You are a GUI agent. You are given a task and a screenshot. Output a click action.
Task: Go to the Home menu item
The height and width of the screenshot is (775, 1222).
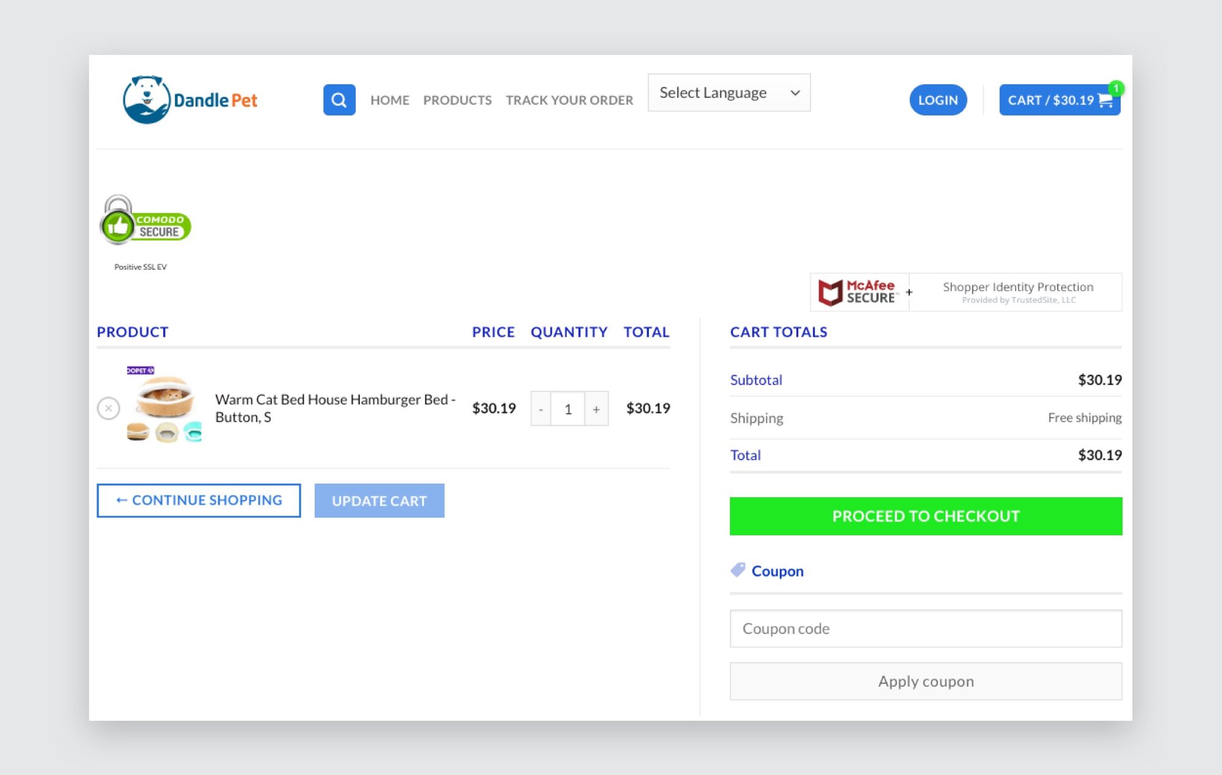[390, 100]
